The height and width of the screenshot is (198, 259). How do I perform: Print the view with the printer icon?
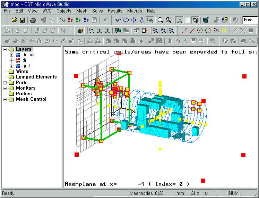33,20
